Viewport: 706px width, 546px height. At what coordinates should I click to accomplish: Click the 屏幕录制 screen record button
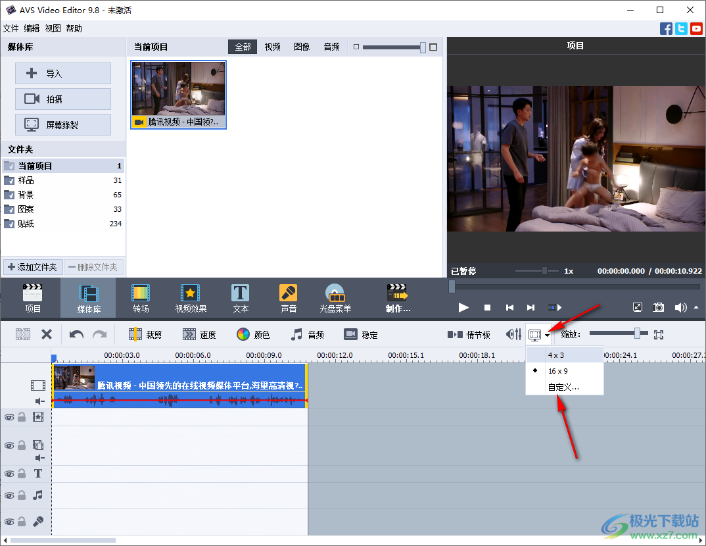coord(63,124)
